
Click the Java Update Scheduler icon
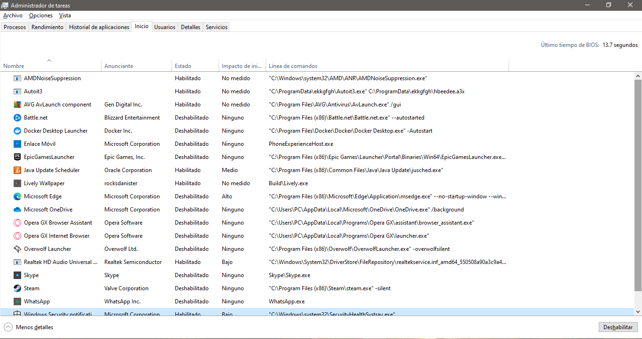click(x=17, y=170)
